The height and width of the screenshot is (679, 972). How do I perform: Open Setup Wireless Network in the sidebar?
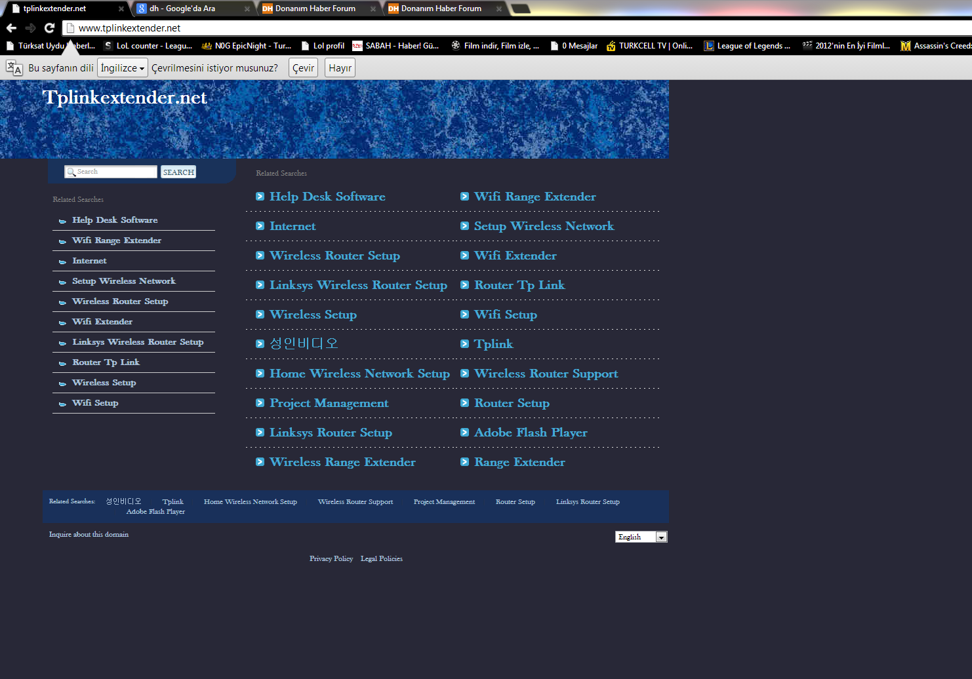pos(124,281)
